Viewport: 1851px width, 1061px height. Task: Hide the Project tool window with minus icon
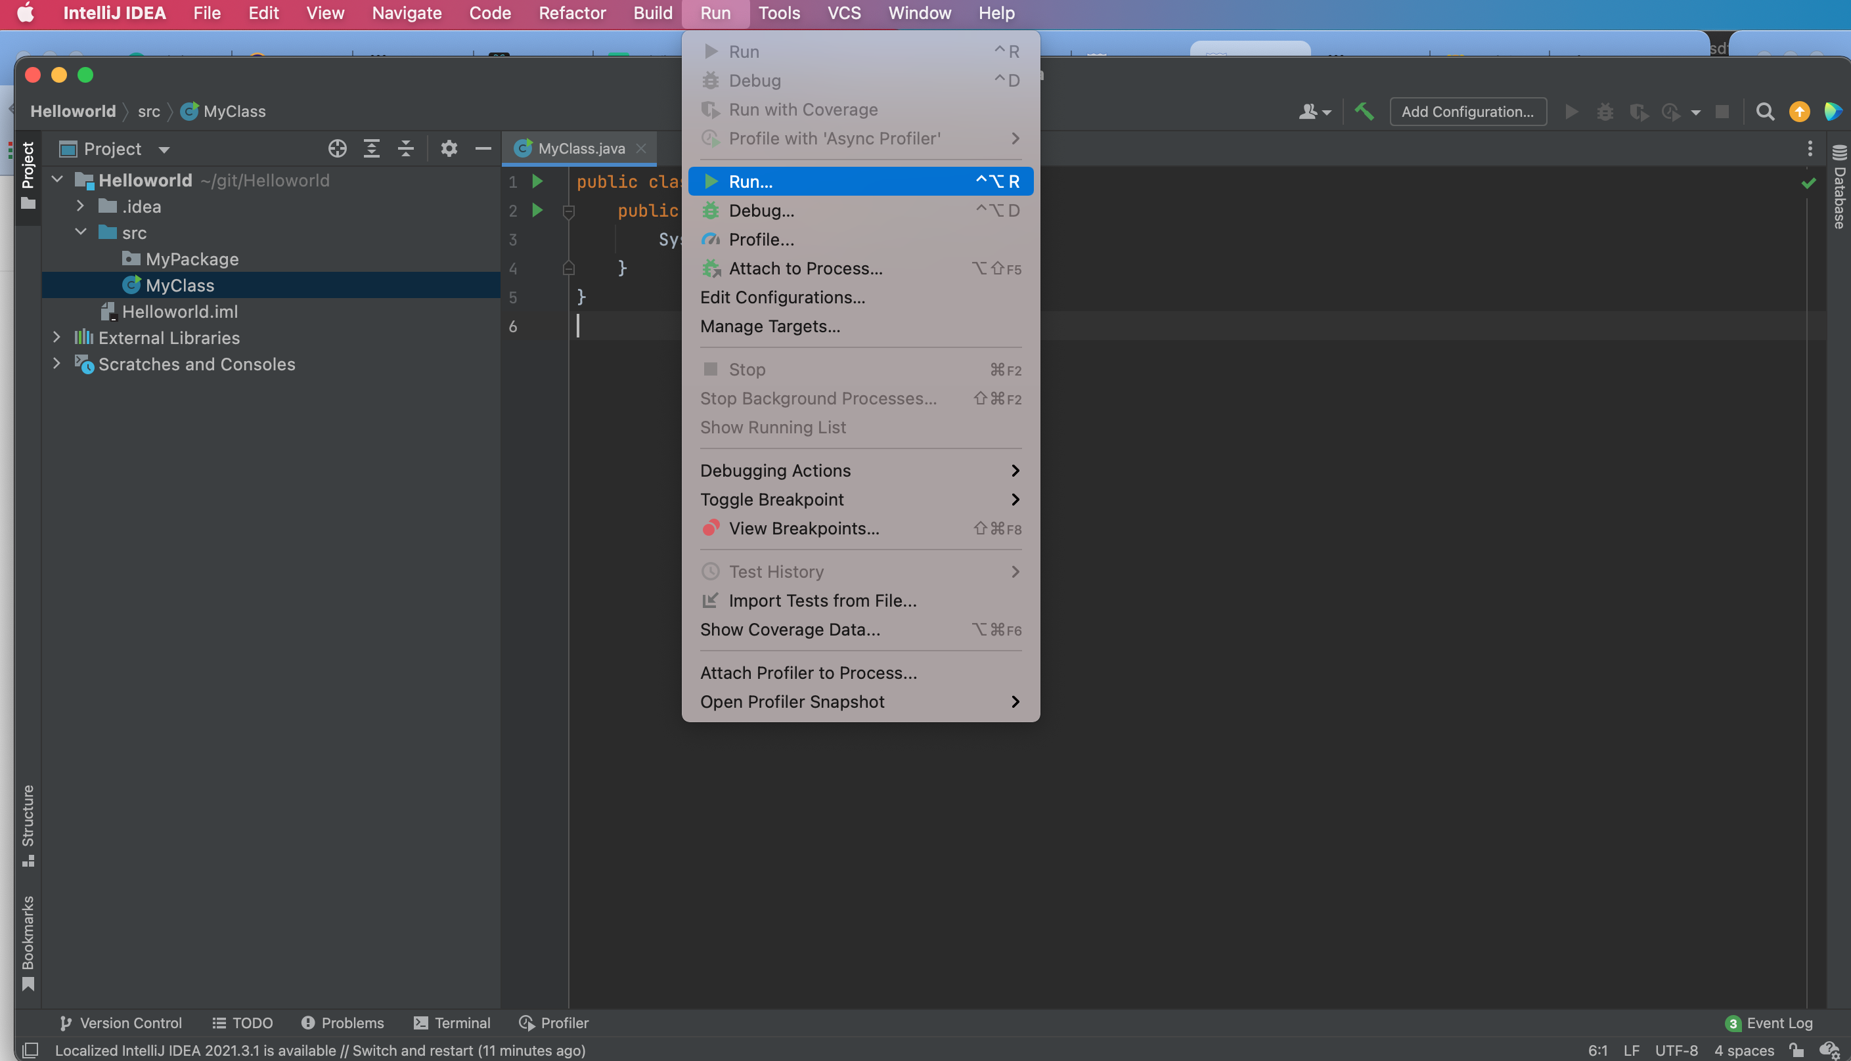pos(483,148)
